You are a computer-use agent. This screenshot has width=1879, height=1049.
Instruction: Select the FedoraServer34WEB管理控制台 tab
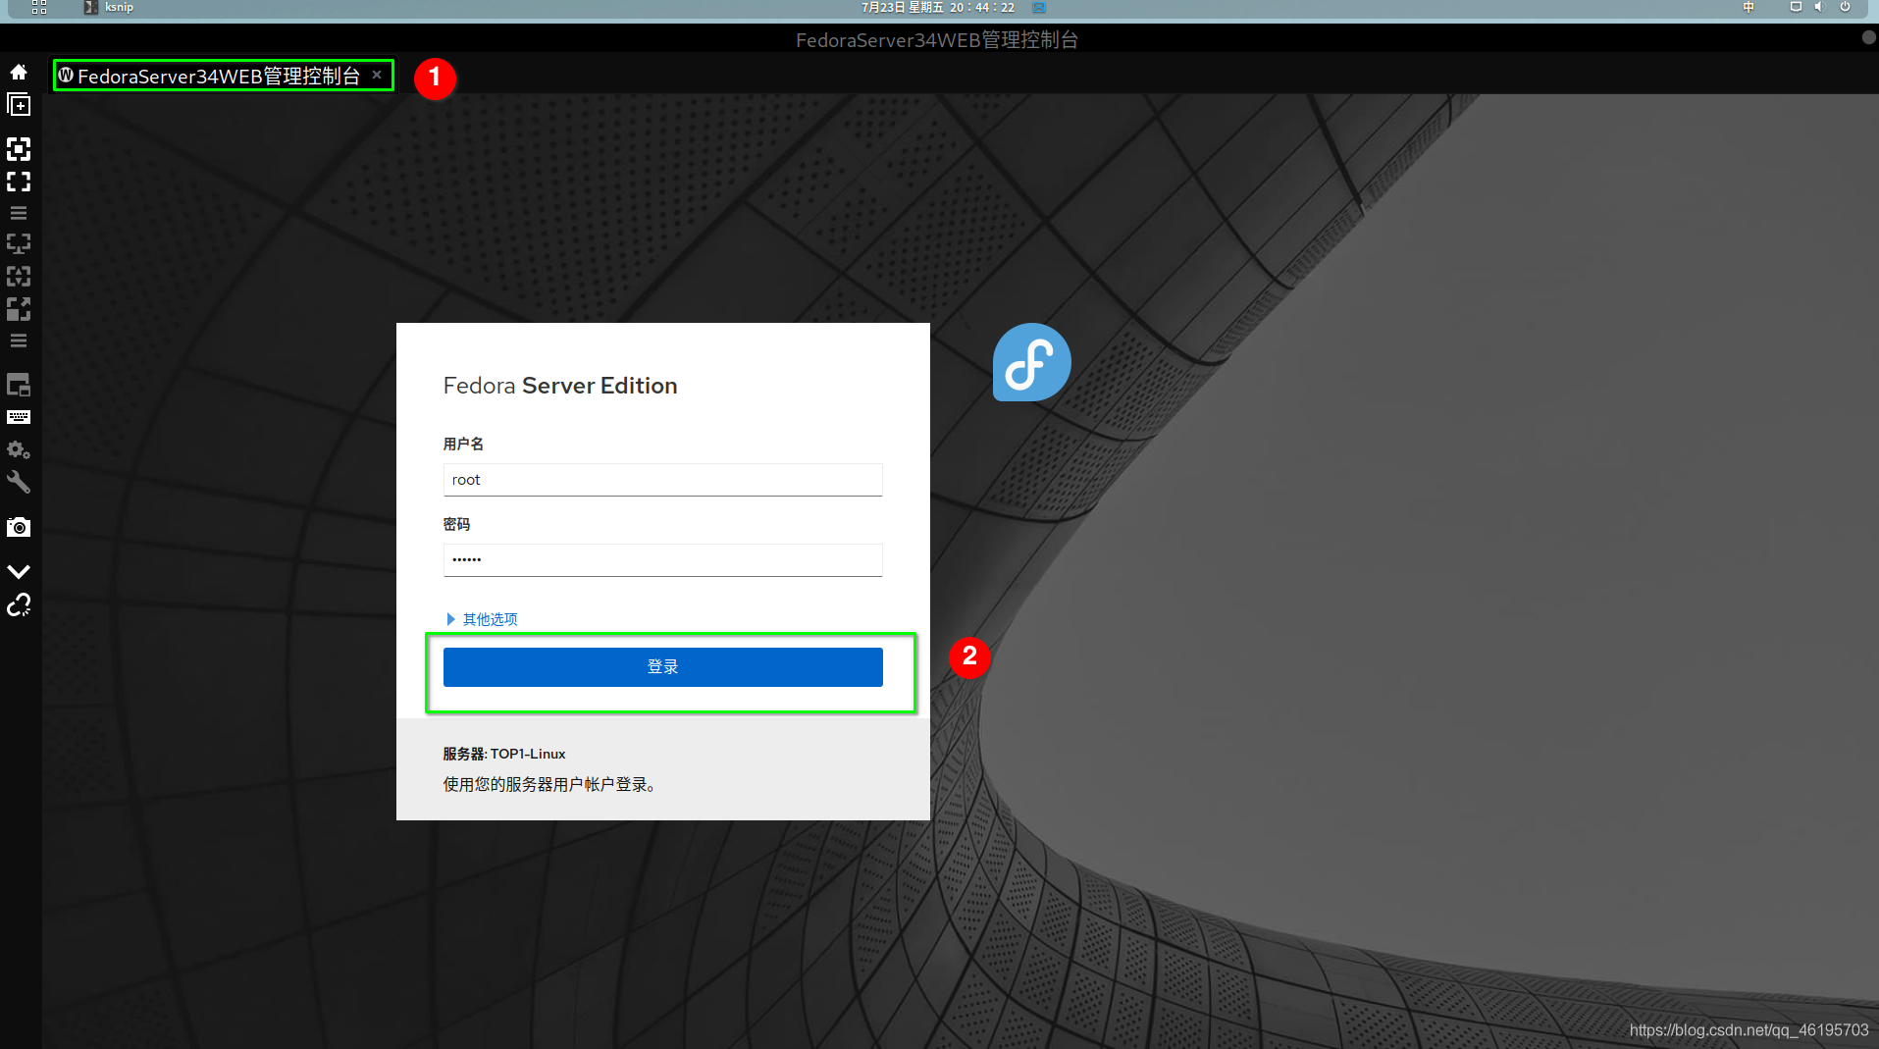tap(224, 76)
